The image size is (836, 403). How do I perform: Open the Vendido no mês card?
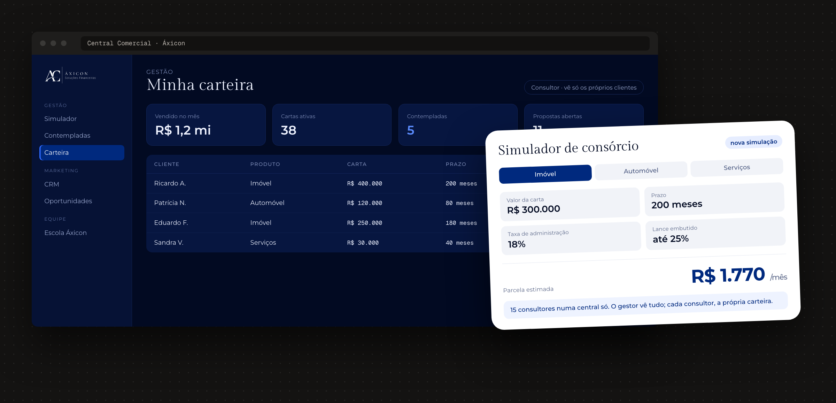click(206, 125)
